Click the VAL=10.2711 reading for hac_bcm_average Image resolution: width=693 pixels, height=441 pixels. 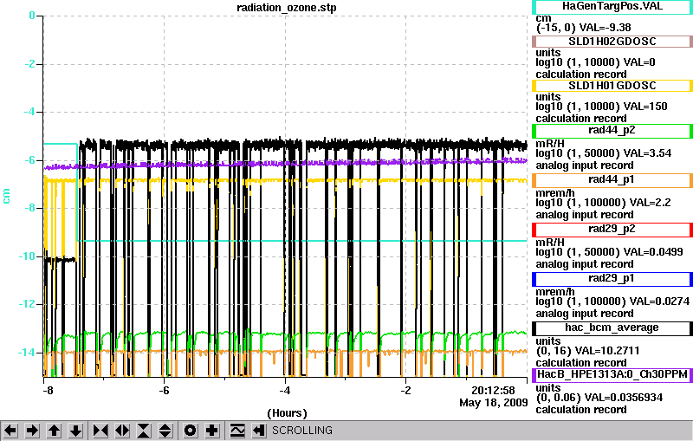(x=611, y=351)
